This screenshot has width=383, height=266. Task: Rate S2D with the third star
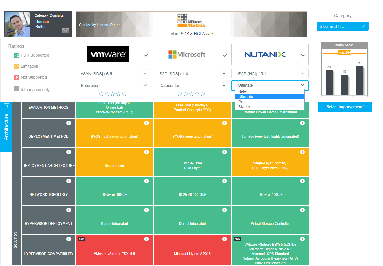coord(191,94)
